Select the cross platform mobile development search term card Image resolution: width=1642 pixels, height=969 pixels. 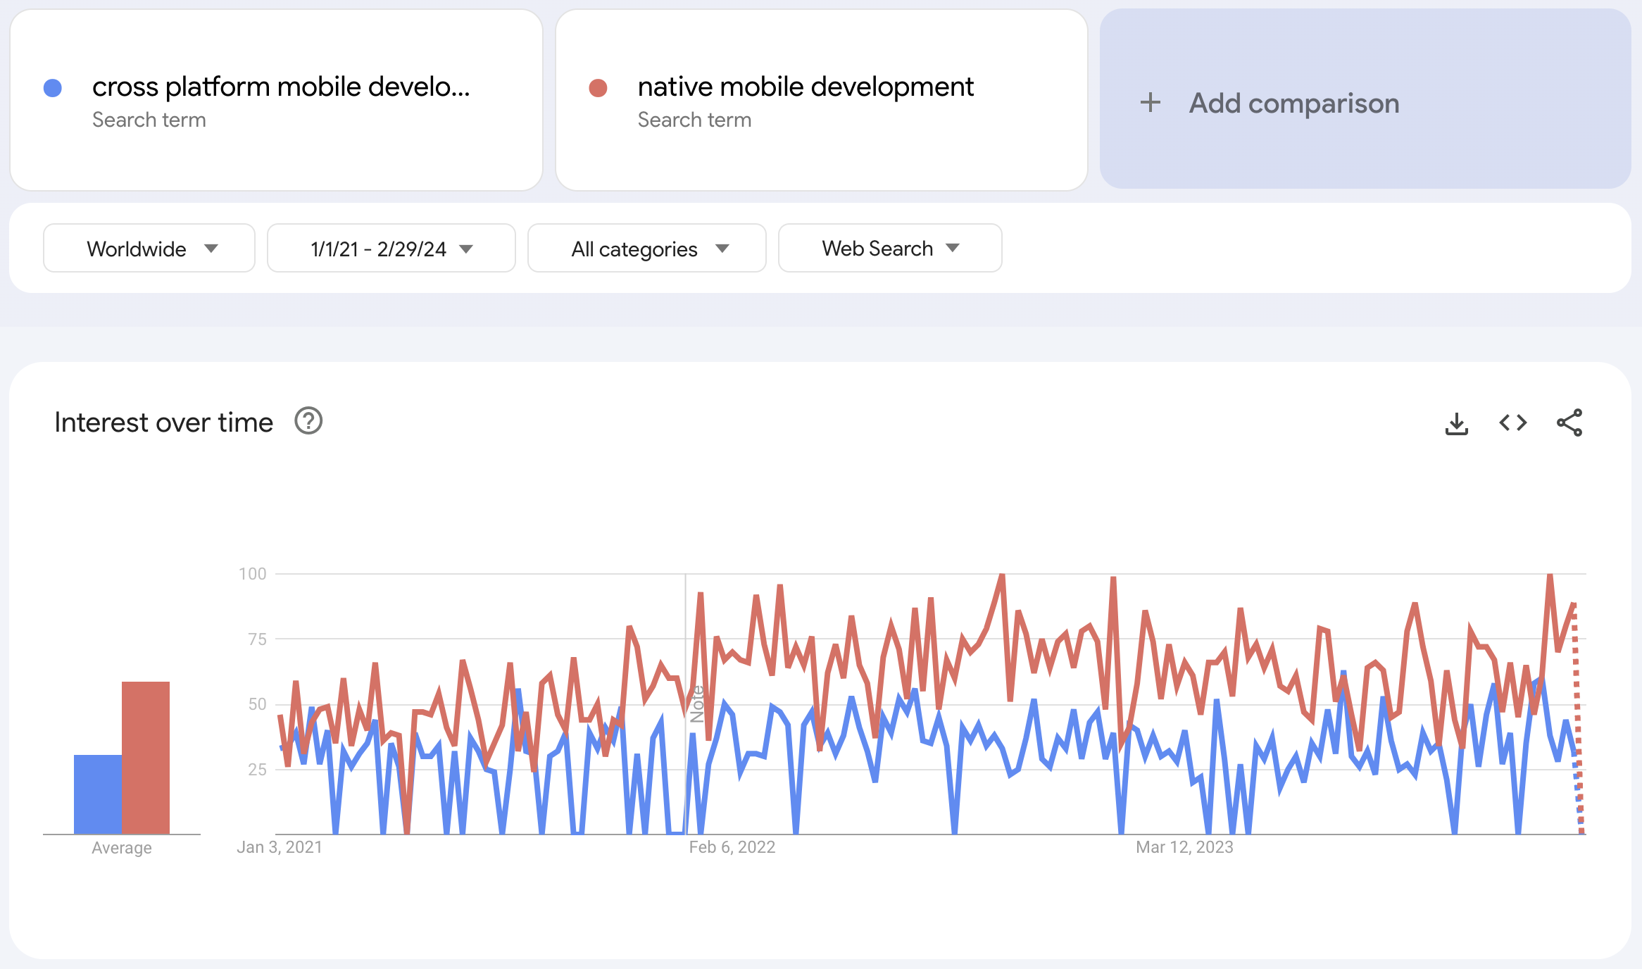tap(276, 101)
